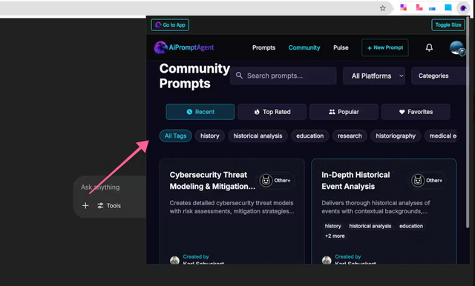Click the pink extension icon in browser toolbar
This screenshot has height=286, width=475.
coord(419,7)
